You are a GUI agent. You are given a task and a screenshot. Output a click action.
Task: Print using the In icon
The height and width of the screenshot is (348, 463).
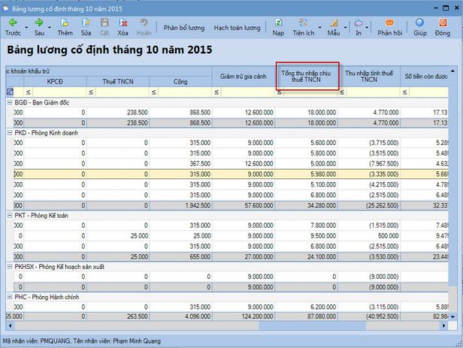point(359,23)
